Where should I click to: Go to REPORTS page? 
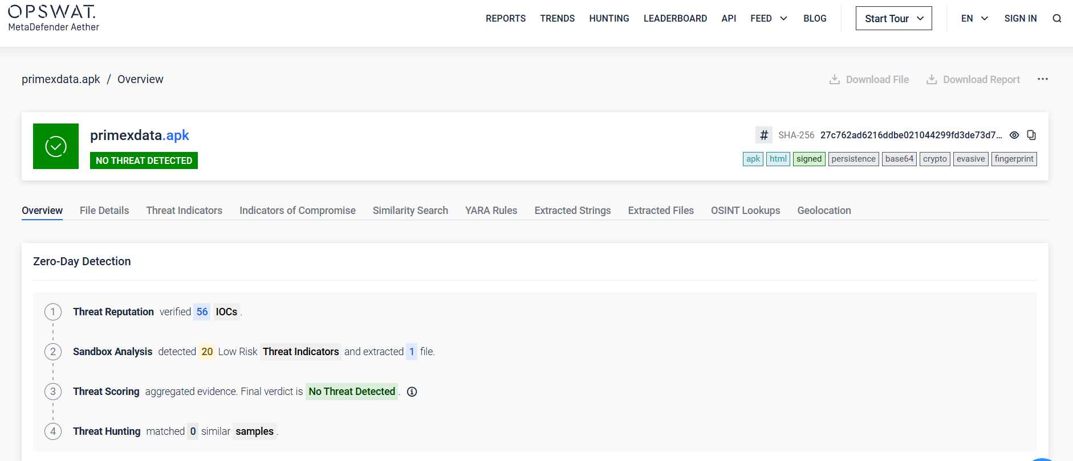click(x=506, y=18)
